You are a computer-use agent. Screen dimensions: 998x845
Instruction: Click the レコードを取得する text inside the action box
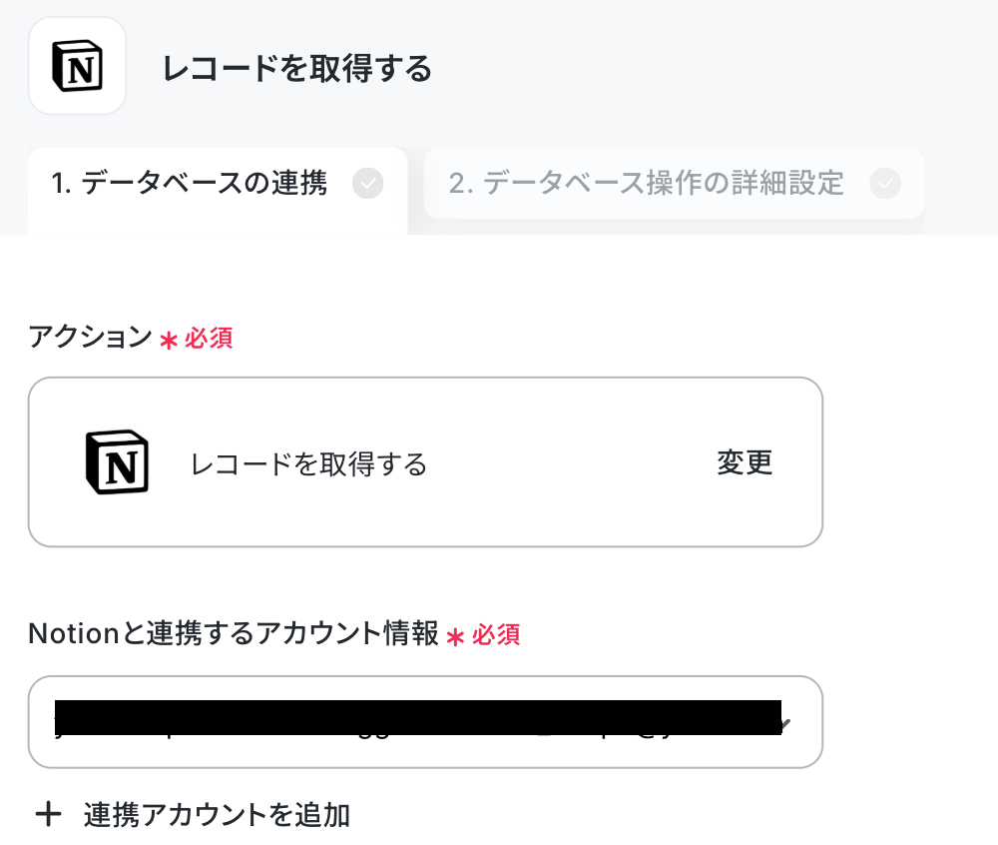308,464
